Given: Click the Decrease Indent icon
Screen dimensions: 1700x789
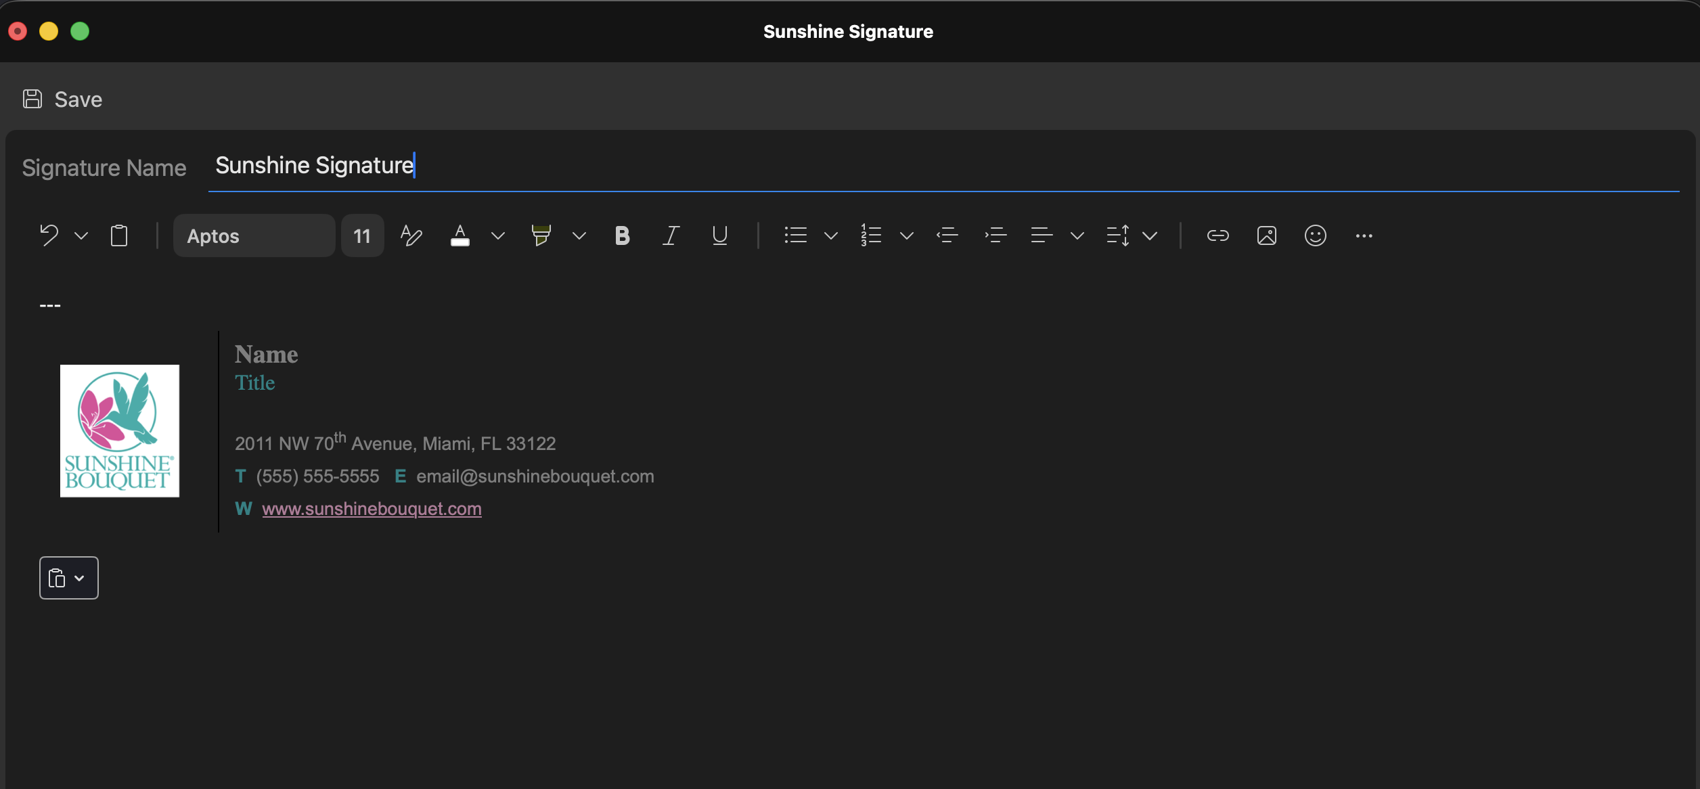Looking at the screenshot, I should click(947, 235).
